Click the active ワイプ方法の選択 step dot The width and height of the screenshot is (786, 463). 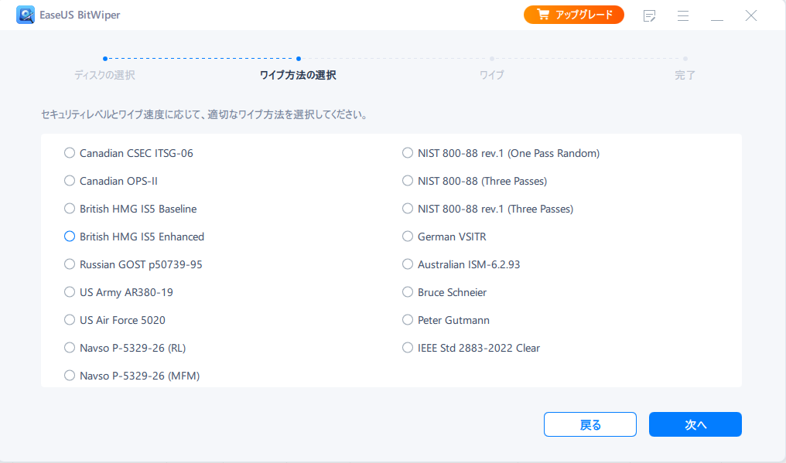[x=298, y=57]
